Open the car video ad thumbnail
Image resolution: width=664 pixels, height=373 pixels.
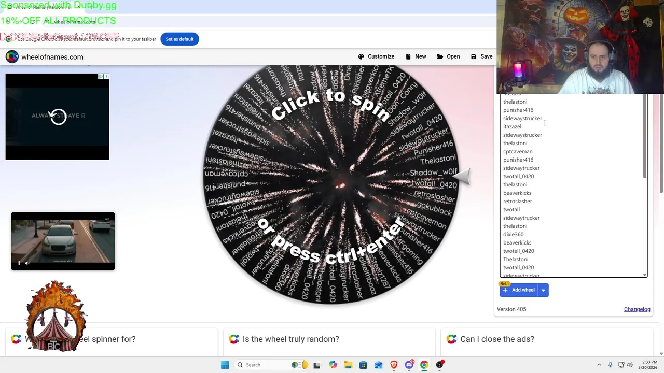[x=63, y=241]
